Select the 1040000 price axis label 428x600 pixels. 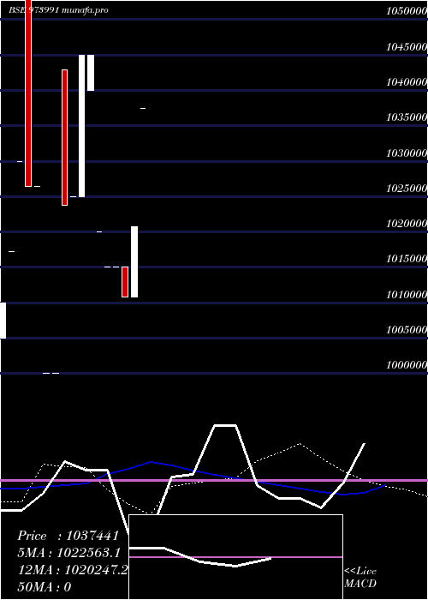(407, 82)
